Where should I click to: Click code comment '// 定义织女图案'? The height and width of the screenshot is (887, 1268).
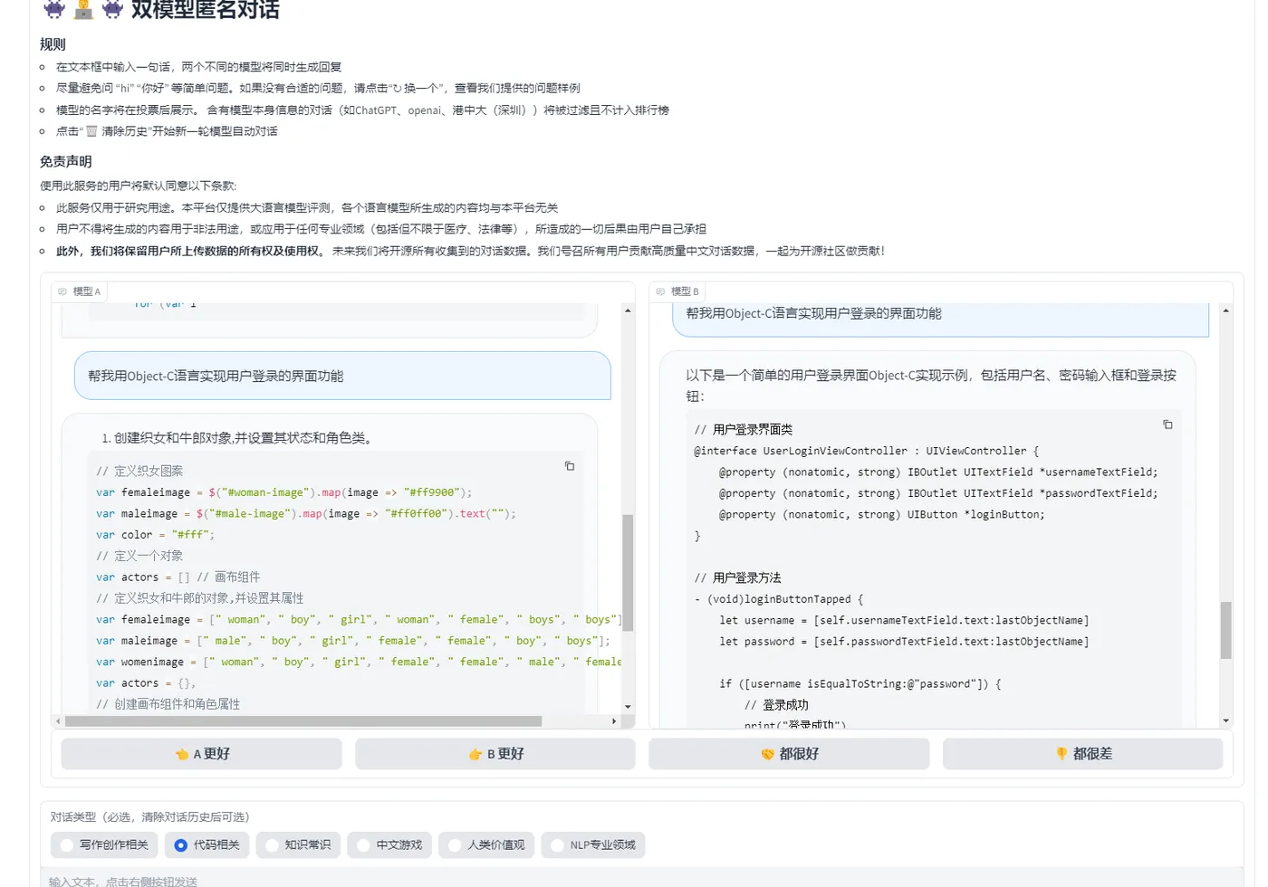(x=139, y=471)
